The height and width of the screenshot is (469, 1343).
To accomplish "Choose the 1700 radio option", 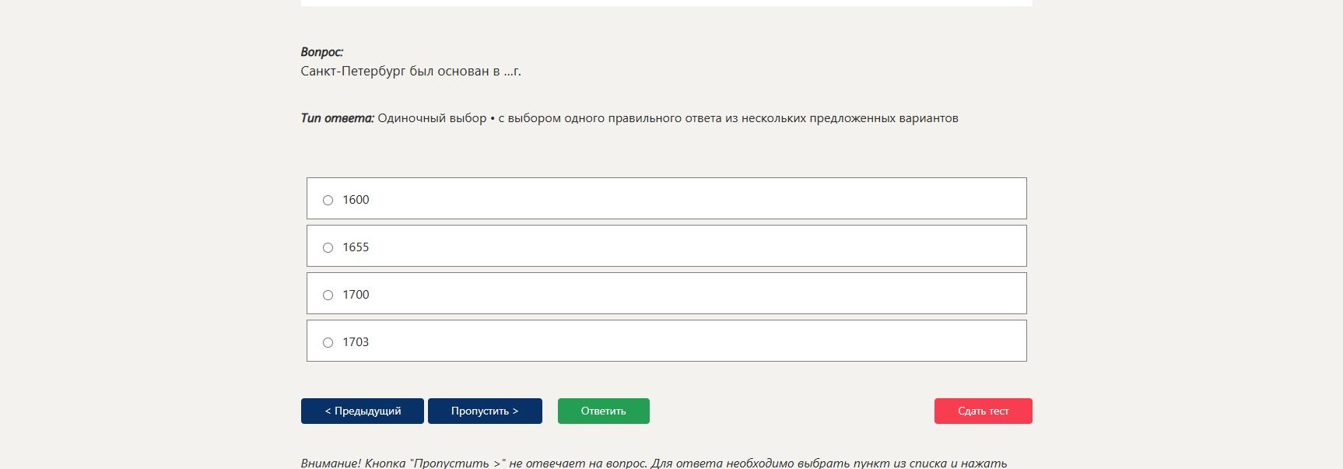I will [x=328, y=295].
